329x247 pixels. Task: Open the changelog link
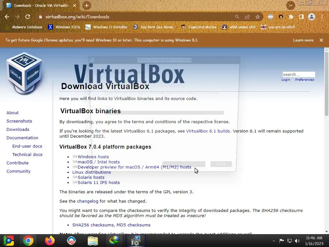point(87,201)
